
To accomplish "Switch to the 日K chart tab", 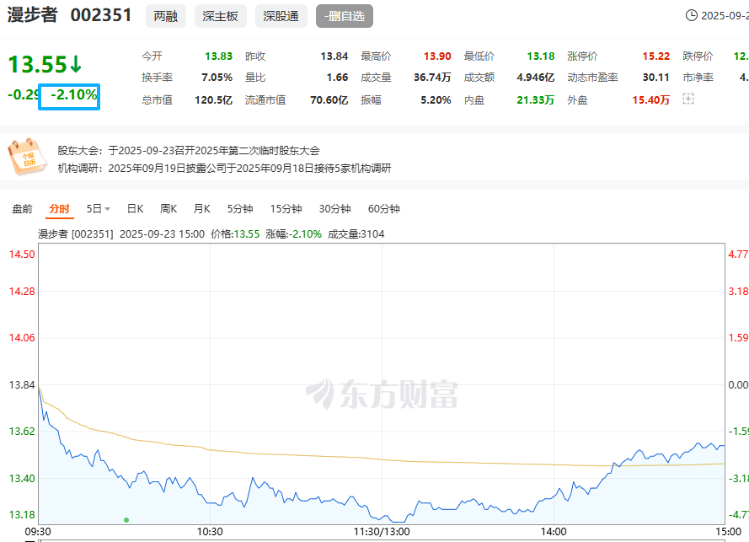I will click(x=135, y=209).
